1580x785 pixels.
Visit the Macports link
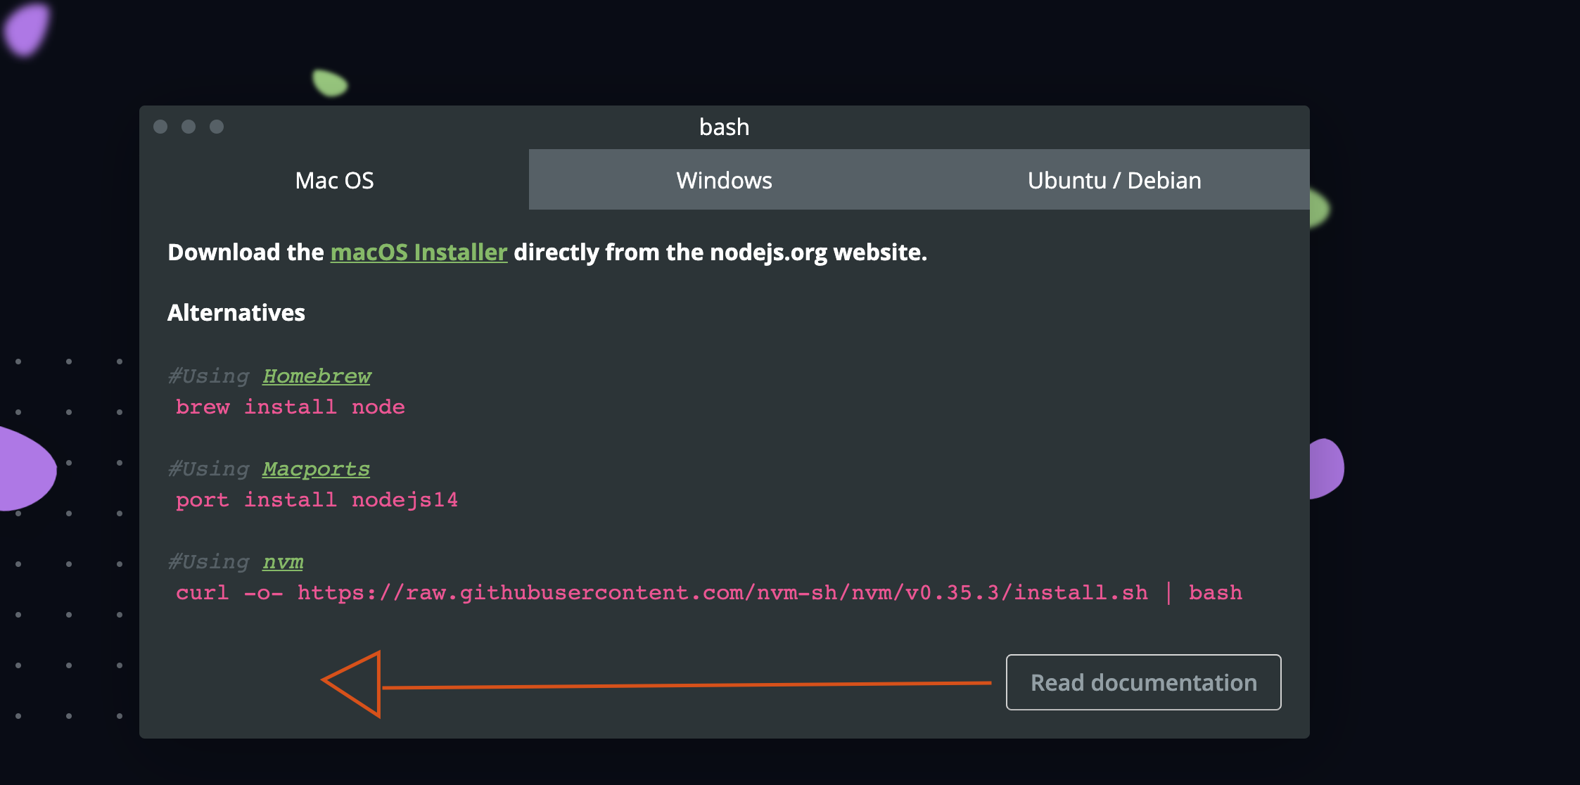tap(316, 469)
